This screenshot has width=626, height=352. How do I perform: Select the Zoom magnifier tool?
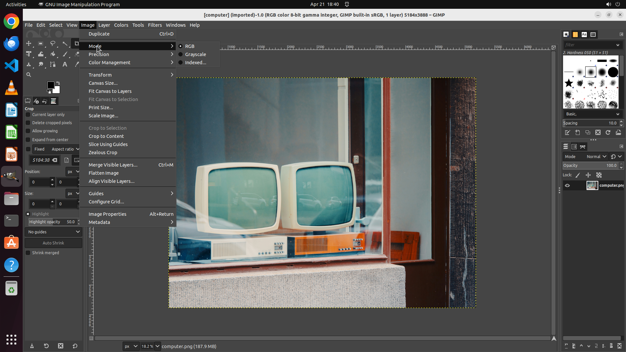click(x=29, y=75)
